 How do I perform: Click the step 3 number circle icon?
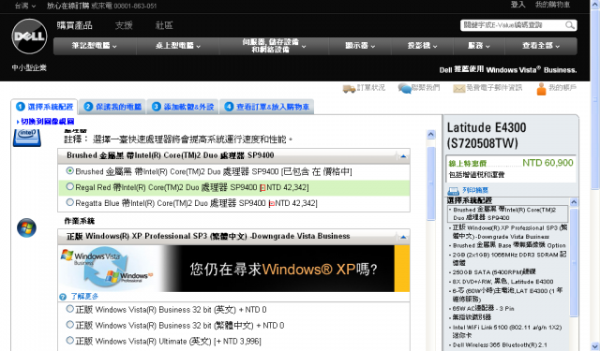[157, 107]
